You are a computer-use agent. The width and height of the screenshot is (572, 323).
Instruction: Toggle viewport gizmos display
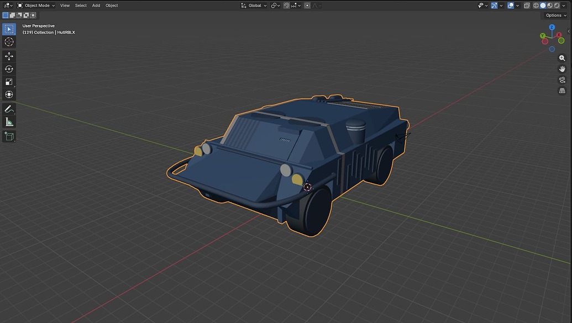click(494, 6)
